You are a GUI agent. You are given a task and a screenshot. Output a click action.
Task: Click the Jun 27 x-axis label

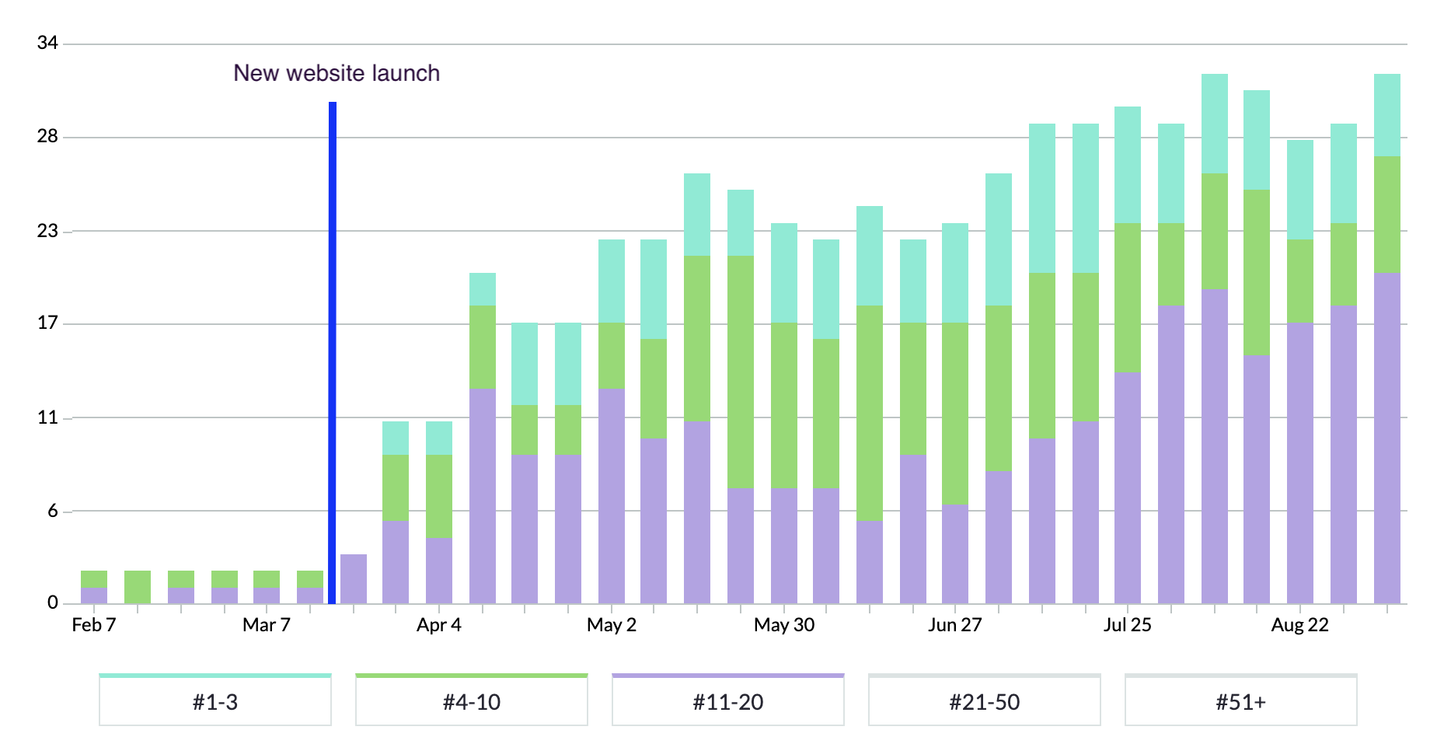954,625
